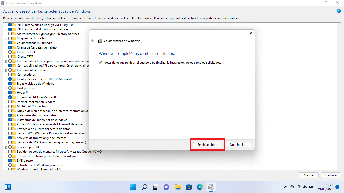Close the restart prompt dialog

(x=251, y=33)
